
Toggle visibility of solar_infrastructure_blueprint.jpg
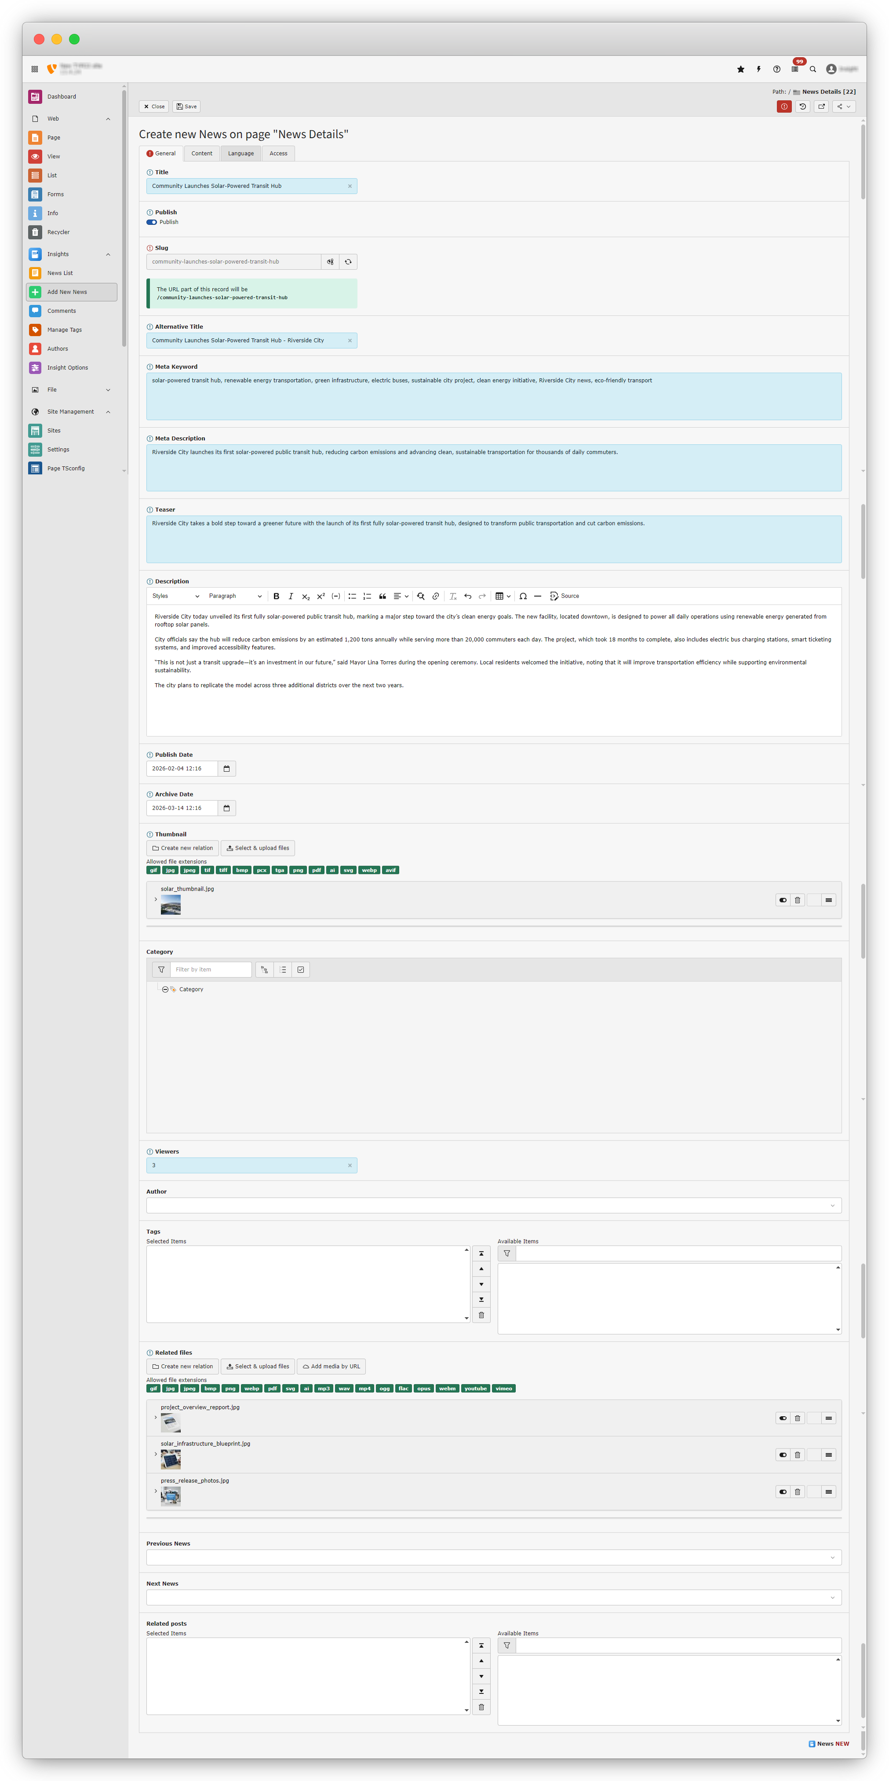[x=783, y=1455]
